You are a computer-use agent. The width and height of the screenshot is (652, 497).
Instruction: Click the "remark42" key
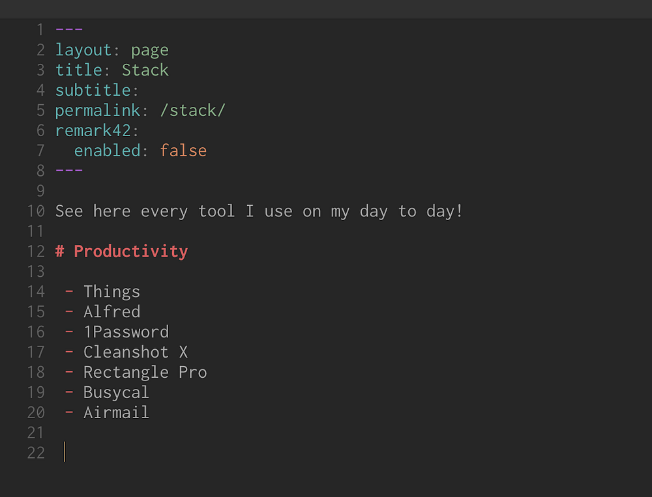point(93,130)
